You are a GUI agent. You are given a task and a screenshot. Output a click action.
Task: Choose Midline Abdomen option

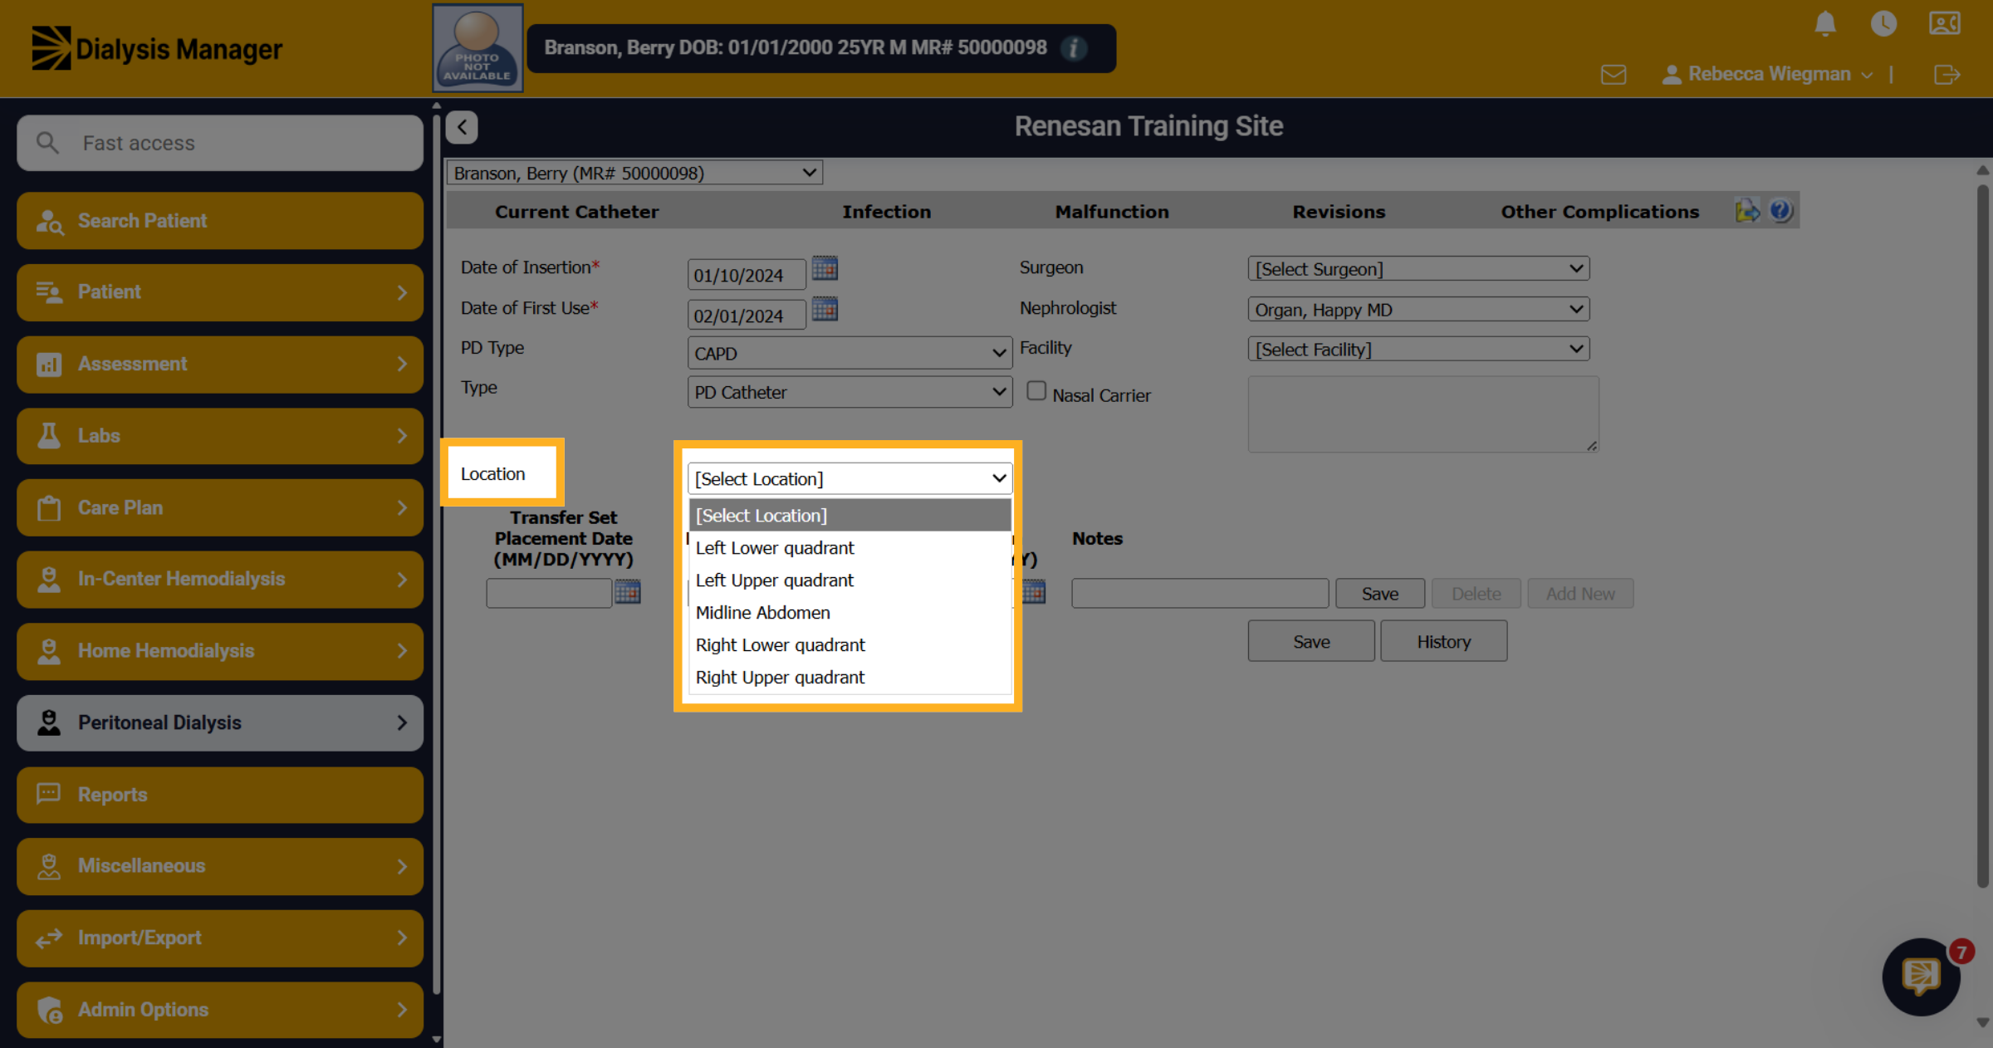pos(850,613)
